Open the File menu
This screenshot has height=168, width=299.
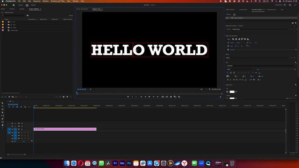(19, 1)
